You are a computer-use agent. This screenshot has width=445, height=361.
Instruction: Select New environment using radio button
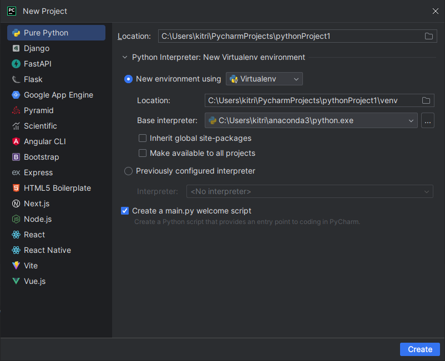128,79
